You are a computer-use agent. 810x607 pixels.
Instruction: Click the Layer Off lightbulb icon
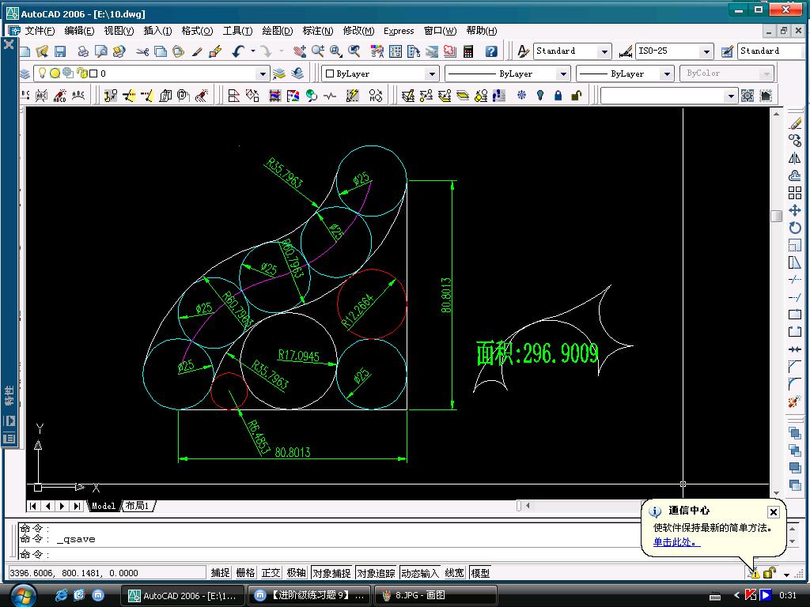click(540, 96)
